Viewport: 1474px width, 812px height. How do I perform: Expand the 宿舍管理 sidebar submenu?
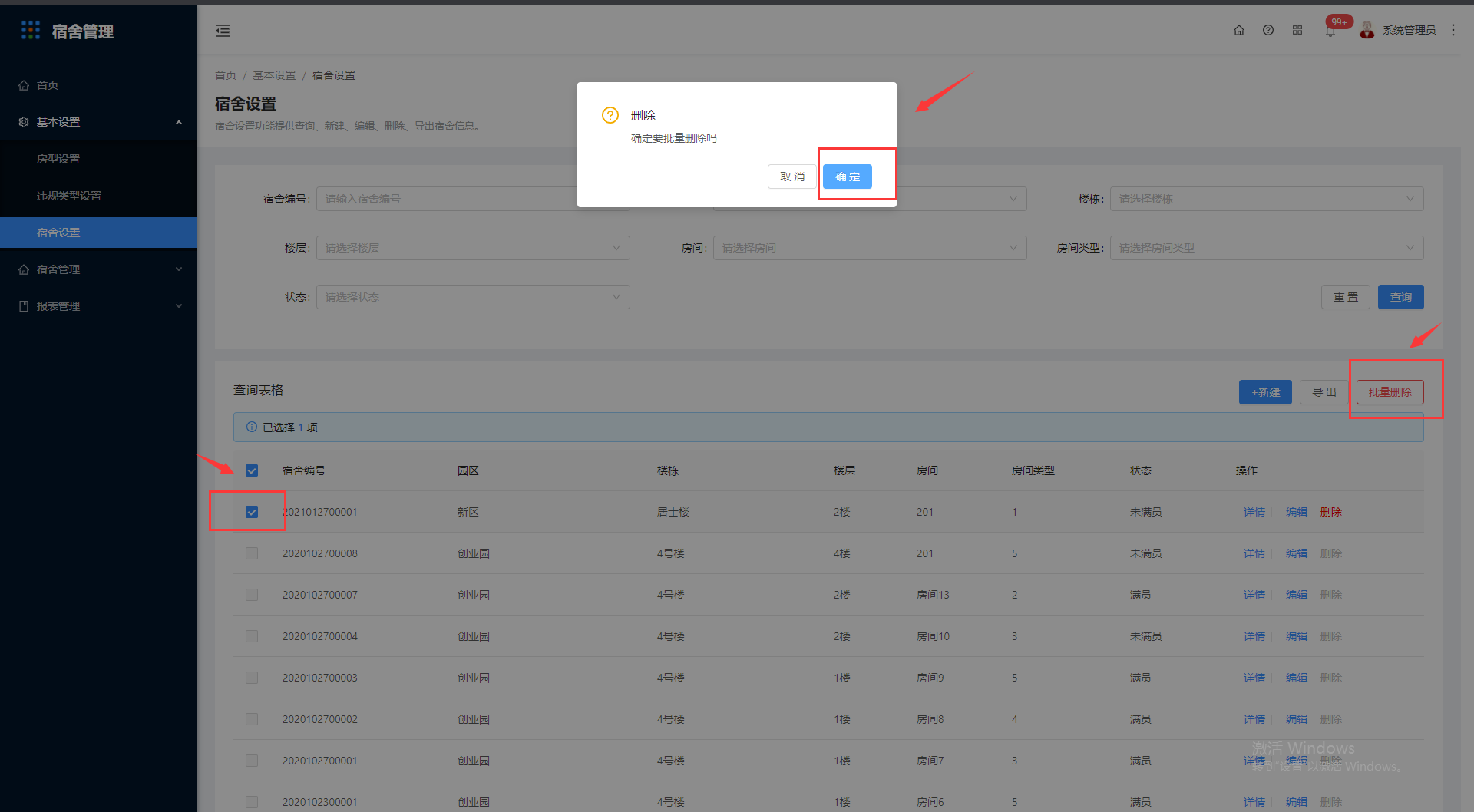pos(98,269)
